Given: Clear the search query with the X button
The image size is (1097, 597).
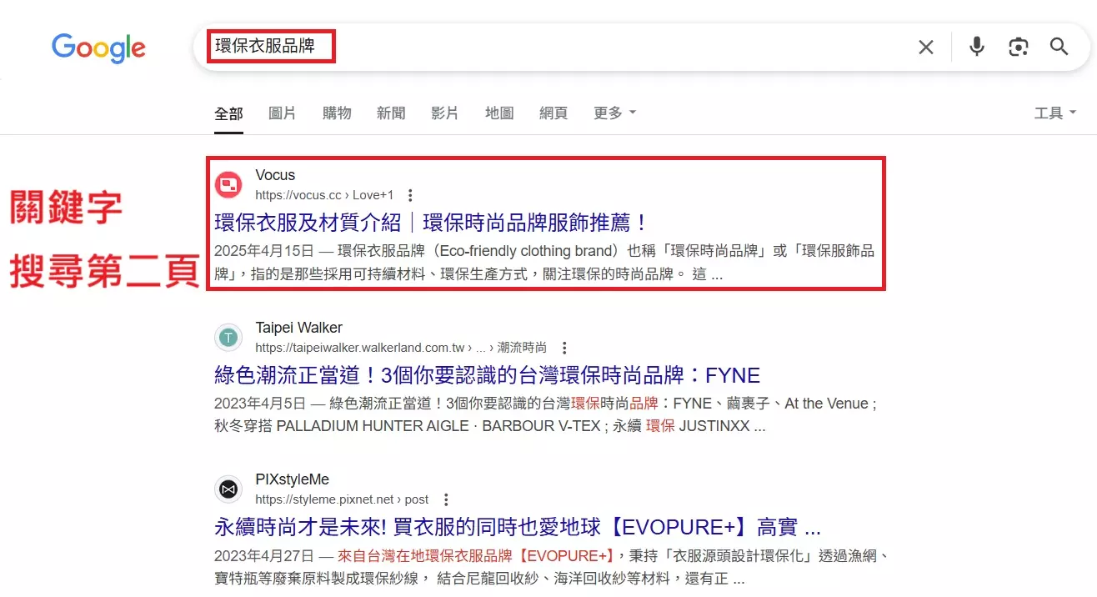Looking at the screenshot, I should [x=925, y=47].
